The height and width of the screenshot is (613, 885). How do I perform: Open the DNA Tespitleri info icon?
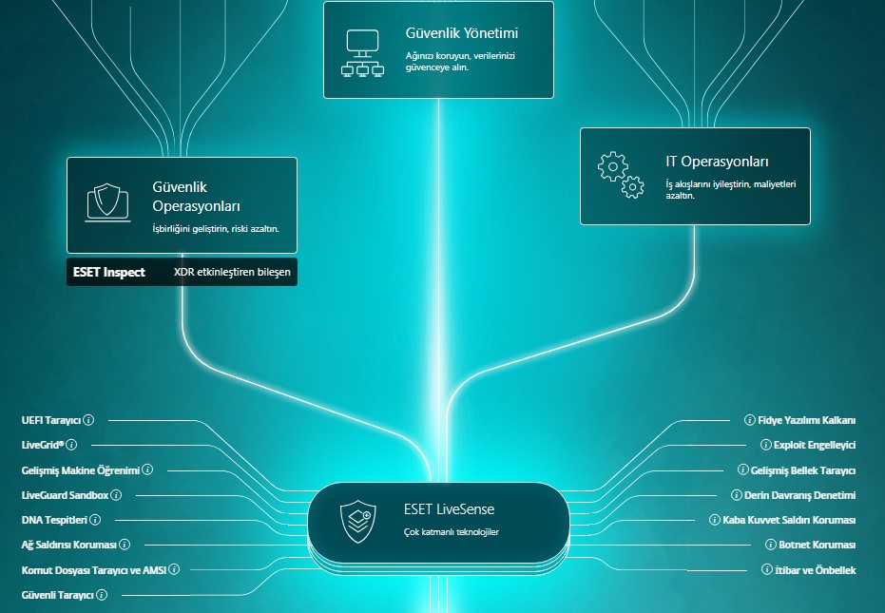click(95, 520)
